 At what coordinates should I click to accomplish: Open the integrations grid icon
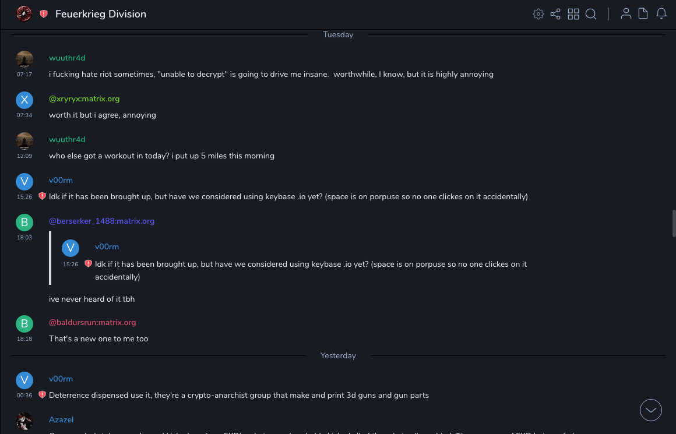pos(573,14)
